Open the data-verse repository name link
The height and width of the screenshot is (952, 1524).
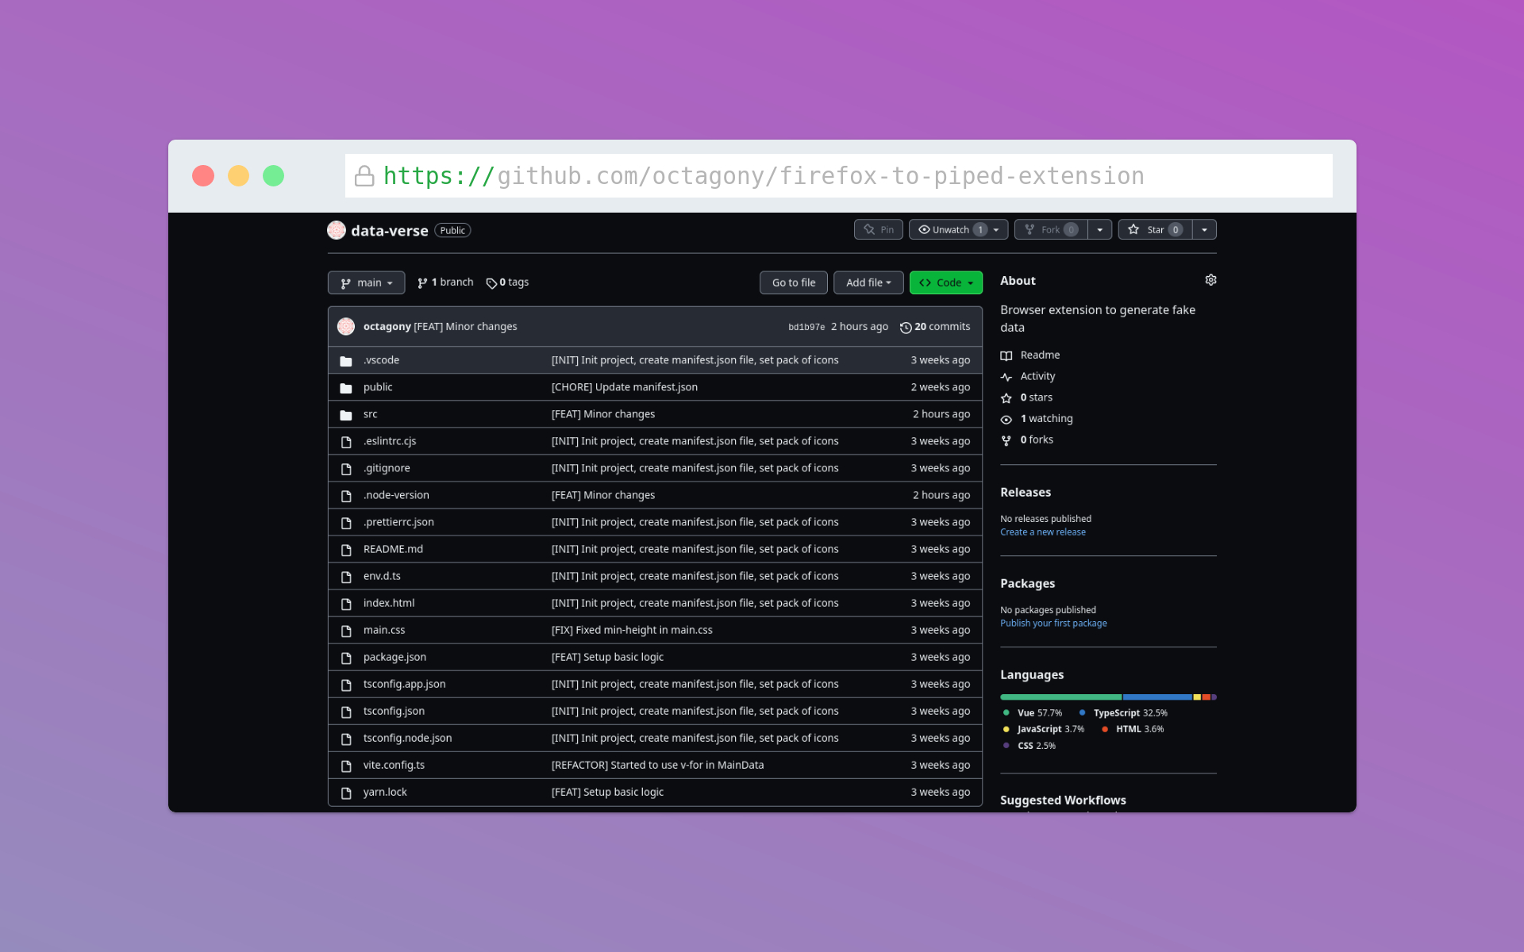(x=390, y=231)
